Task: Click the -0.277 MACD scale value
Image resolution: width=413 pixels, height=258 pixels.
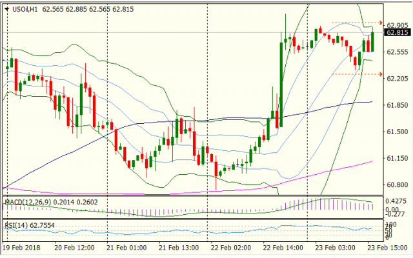Action: pyautogui.click(x=394, y=214)
